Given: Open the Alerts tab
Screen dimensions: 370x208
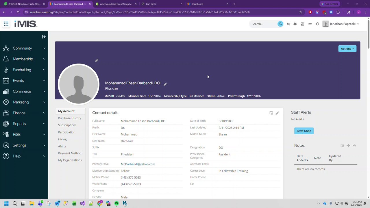Looking at the screenshot, I should (x=62, y=146).
